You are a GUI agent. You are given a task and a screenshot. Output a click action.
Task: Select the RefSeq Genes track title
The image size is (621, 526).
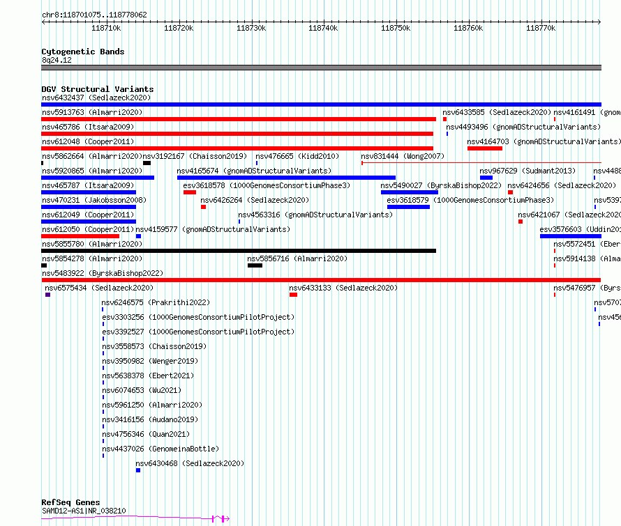click(x=71, y=502)
